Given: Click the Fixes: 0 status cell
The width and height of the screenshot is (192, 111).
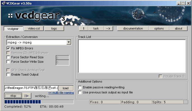Looking at the screenshot, I should coord(105,102).
